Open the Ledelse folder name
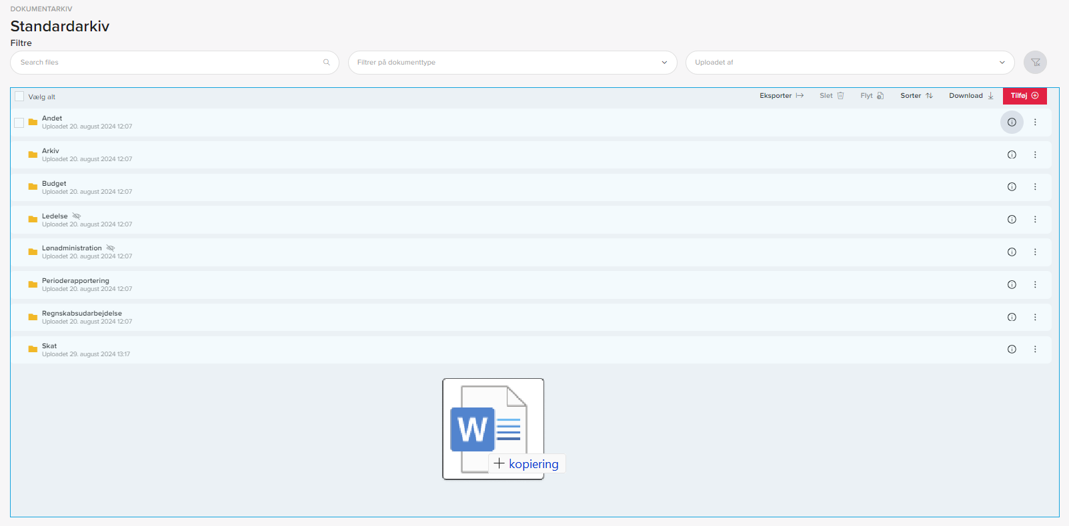1069x526 pixels. click(55, 216)
